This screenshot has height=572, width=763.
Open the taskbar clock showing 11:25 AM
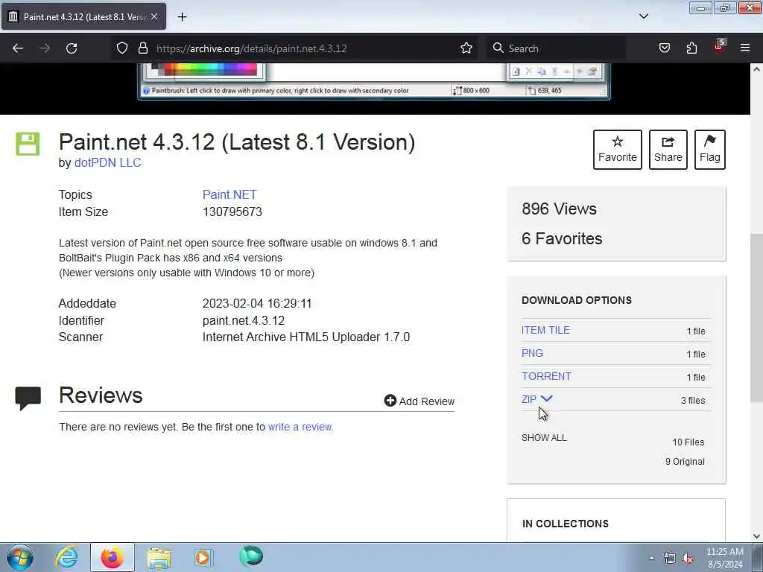[725, 558]
